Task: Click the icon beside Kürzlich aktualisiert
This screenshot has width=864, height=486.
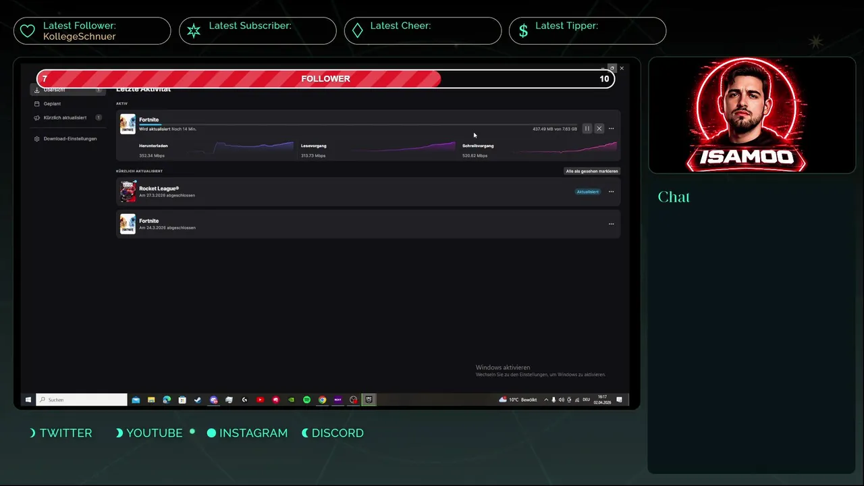Action: 37,117
